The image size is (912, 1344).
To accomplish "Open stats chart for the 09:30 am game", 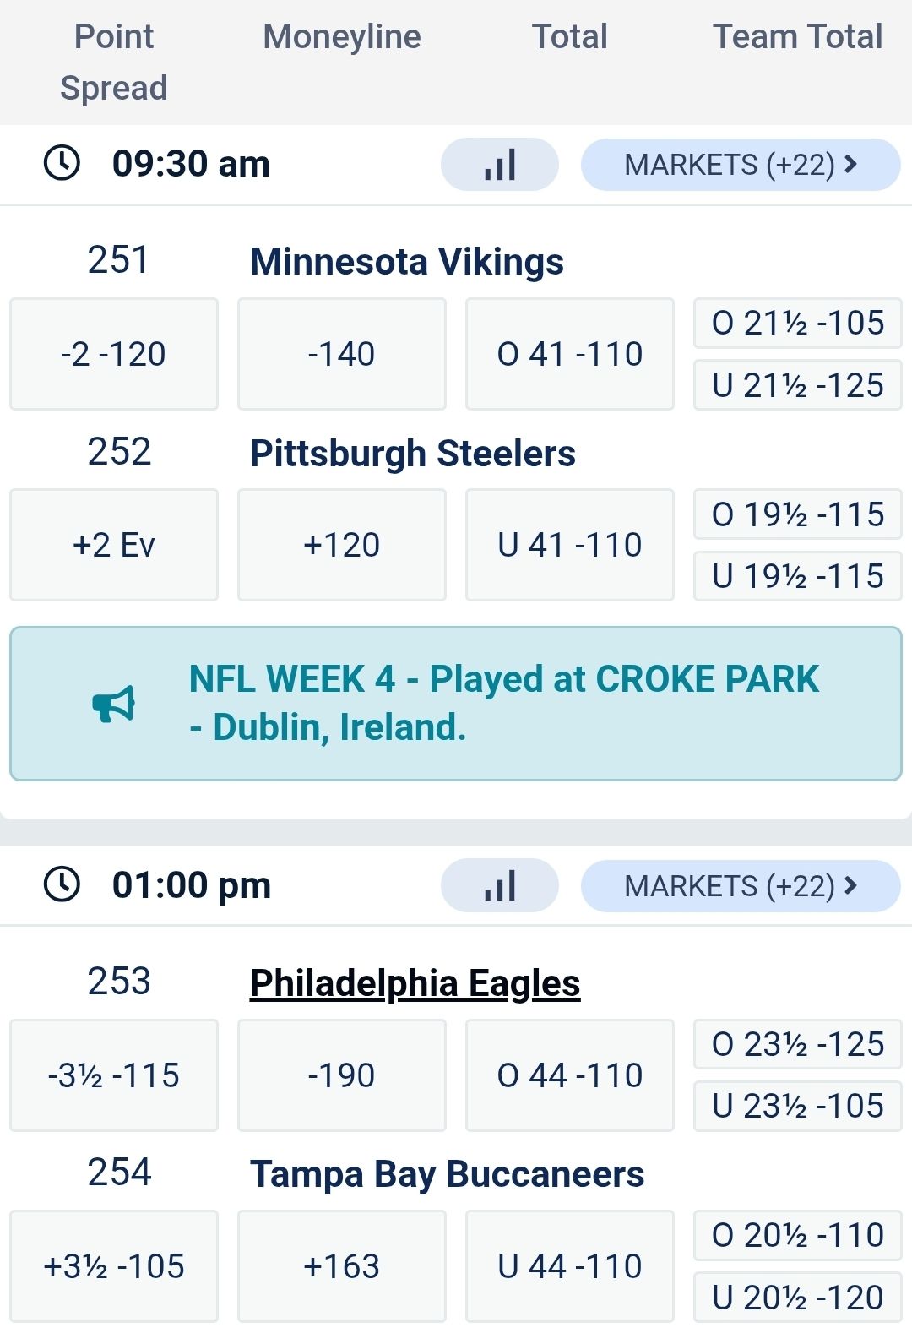I will (499, 165).
